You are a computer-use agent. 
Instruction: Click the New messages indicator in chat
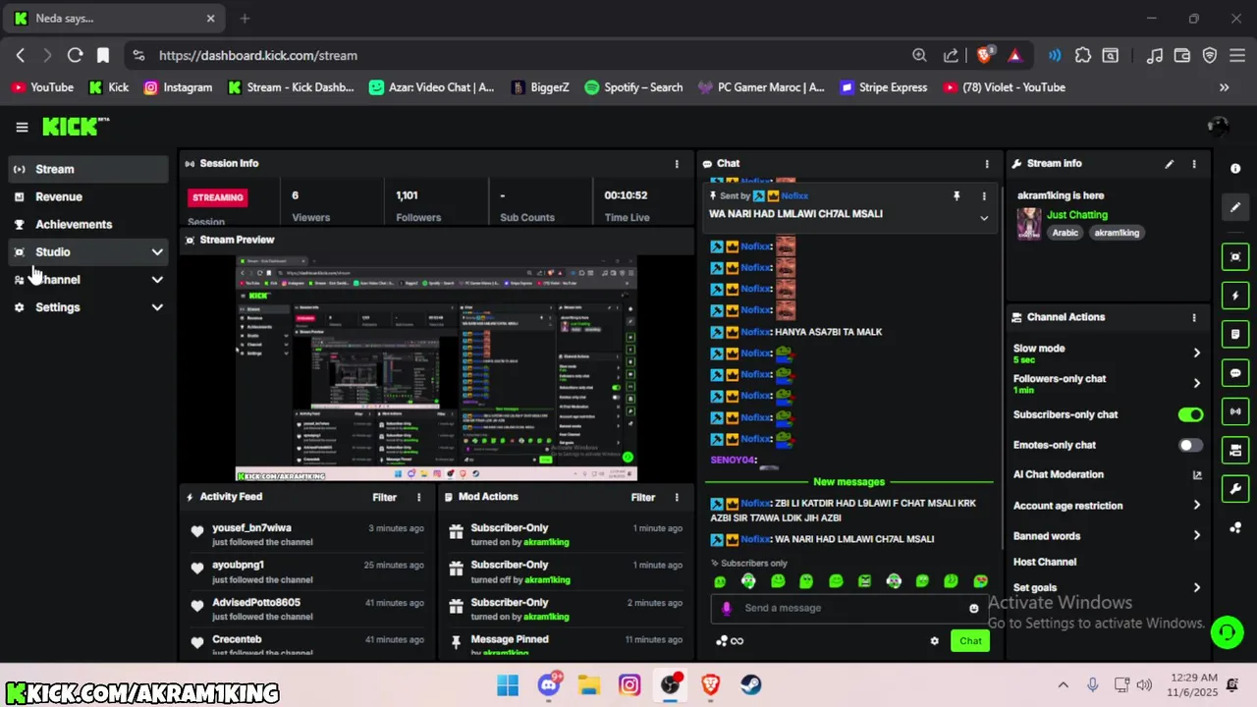tap(848, 482)
